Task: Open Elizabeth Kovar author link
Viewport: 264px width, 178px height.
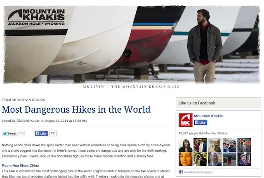Action: 28,120
